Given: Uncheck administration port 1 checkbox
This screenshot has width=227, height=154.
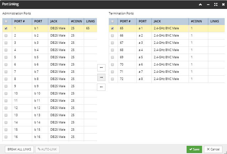Looking at the screenshot, I should tap(6, 28).
